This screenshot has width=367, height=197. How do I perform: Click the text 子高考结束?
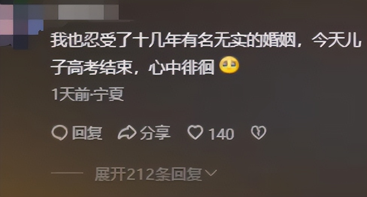[x=91, y=67]
